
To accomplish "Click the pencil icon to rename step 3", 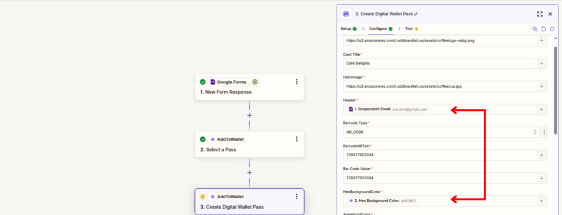I will pos(416,14).
